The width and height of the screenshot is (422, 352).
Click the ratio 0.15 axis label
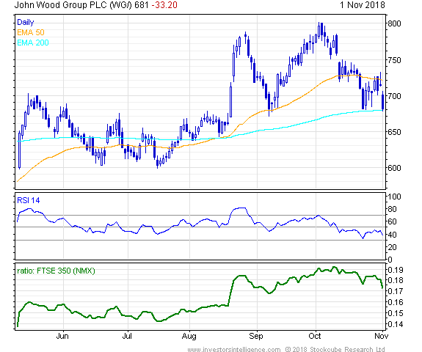[x=396, y=313]
